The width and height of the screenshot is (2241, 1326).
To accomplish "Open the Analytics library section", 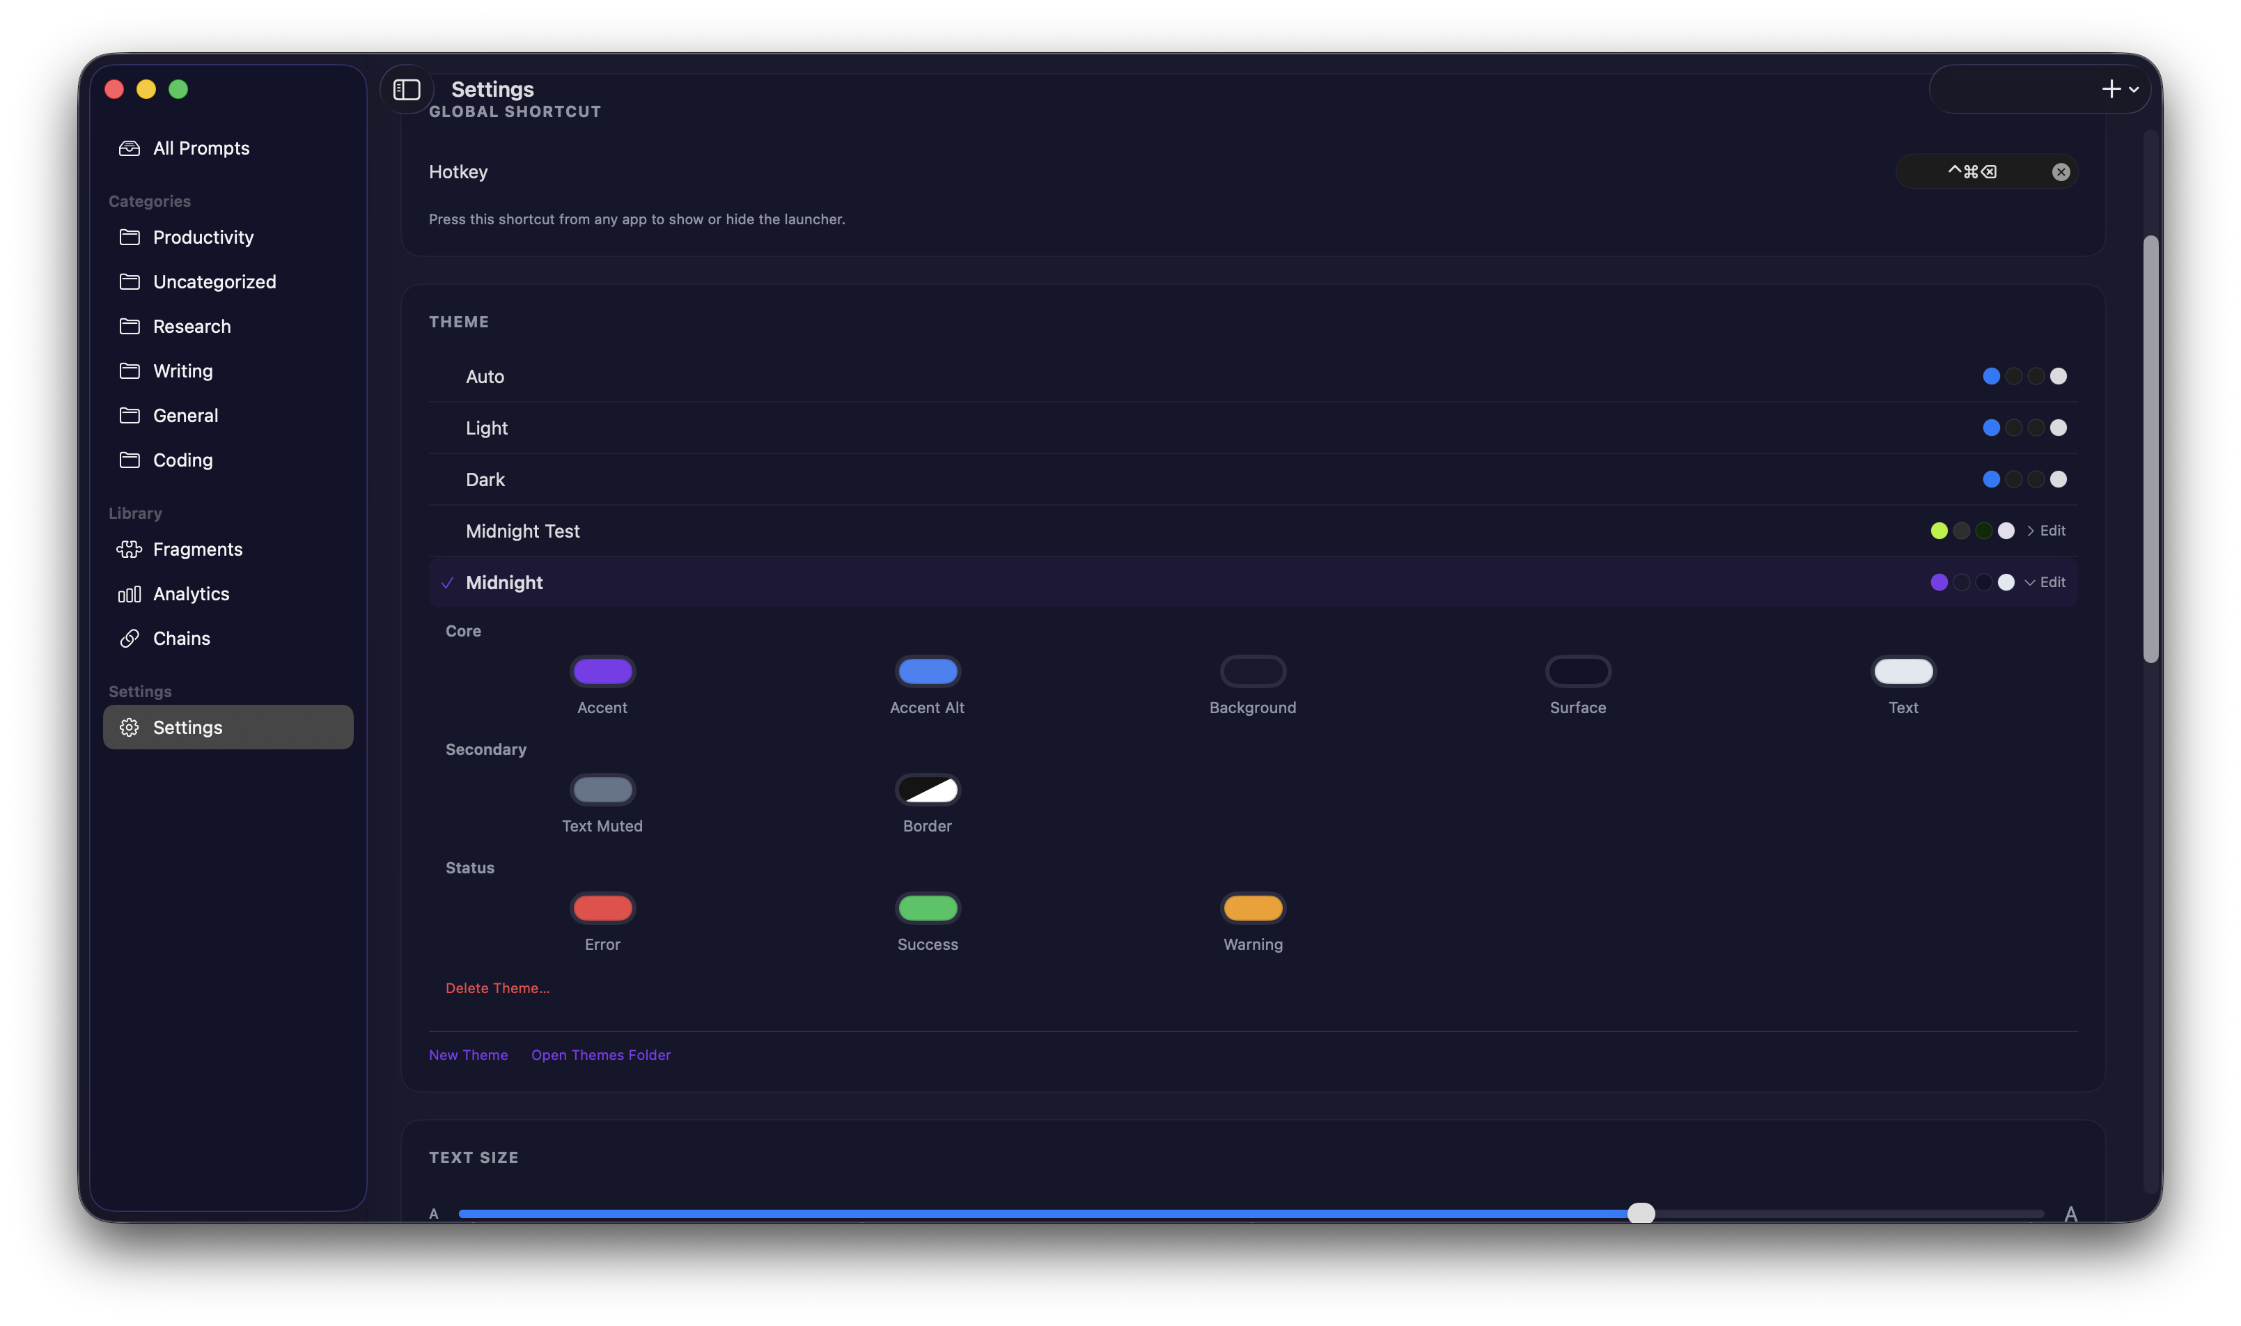I will (190, 593).
